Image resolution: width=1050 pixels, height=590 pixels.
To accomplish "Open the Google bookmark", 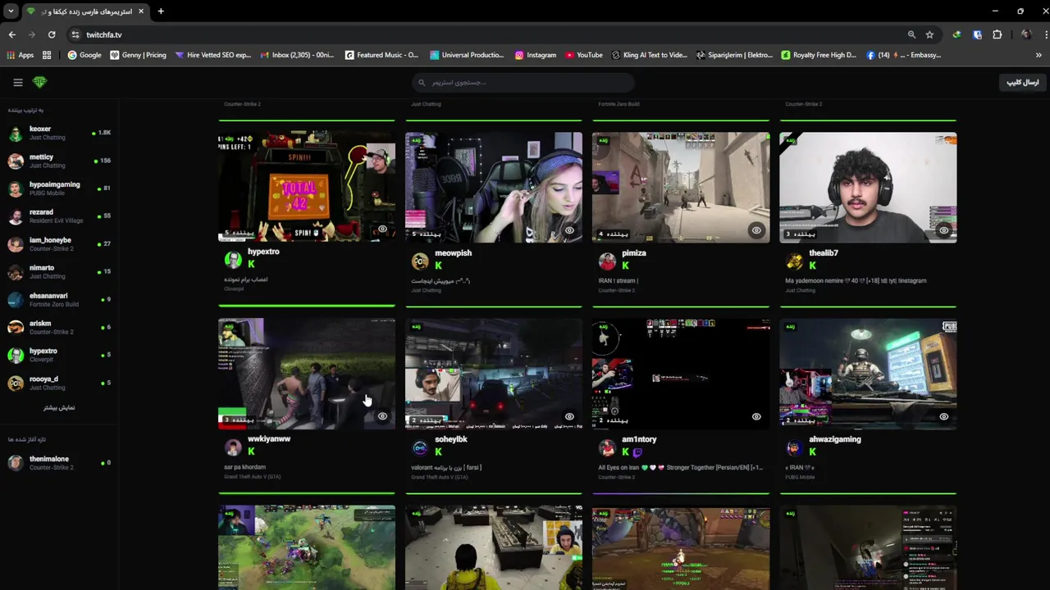I will (x=84, y=55).
